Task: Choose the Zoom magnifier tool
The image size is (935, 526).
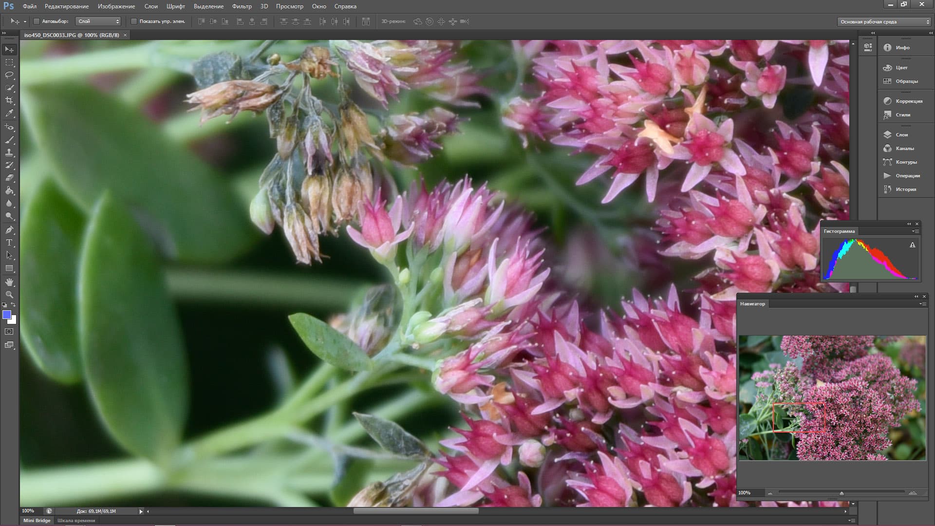Action: point(9,295)
